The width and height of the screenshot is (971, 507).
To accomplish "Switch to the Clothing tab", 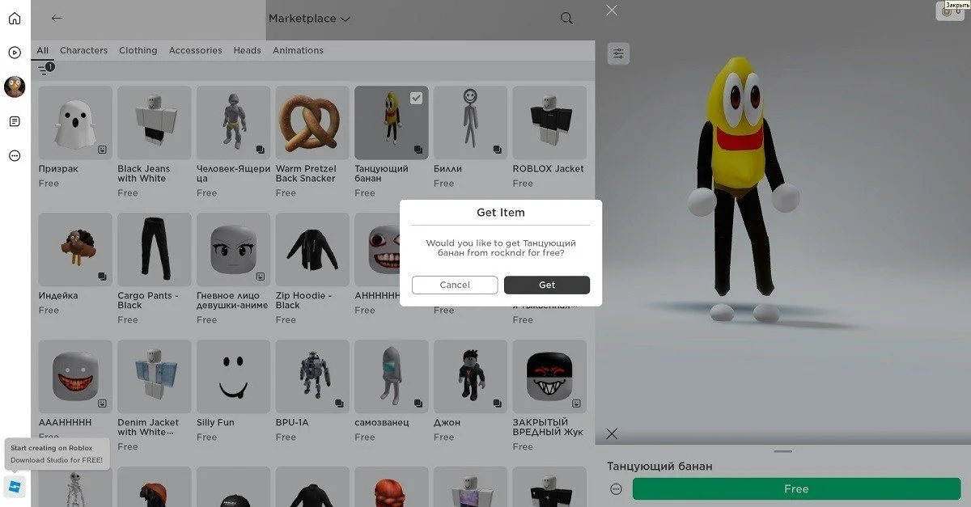I will coord(138,50).
